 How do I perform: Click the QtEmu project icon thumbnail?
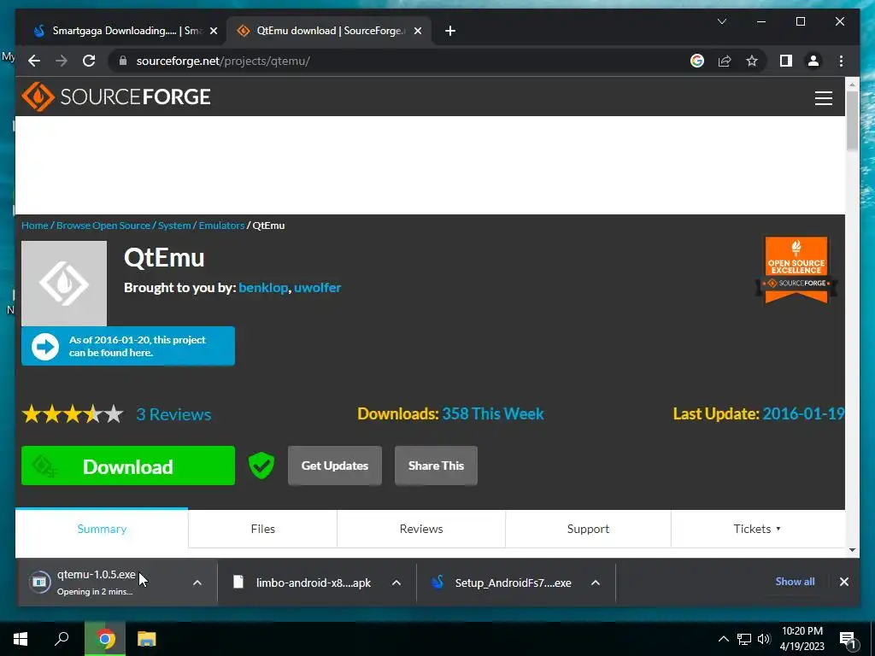coord(63,284)
